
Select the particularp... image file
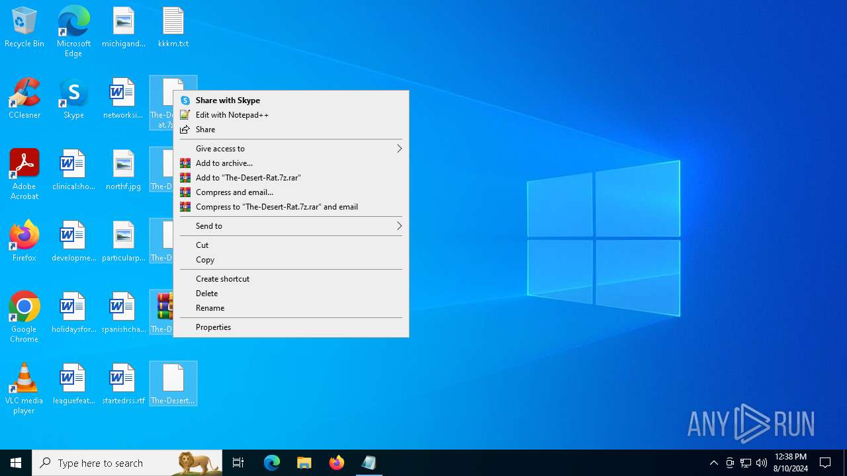[x=124, y=242]
